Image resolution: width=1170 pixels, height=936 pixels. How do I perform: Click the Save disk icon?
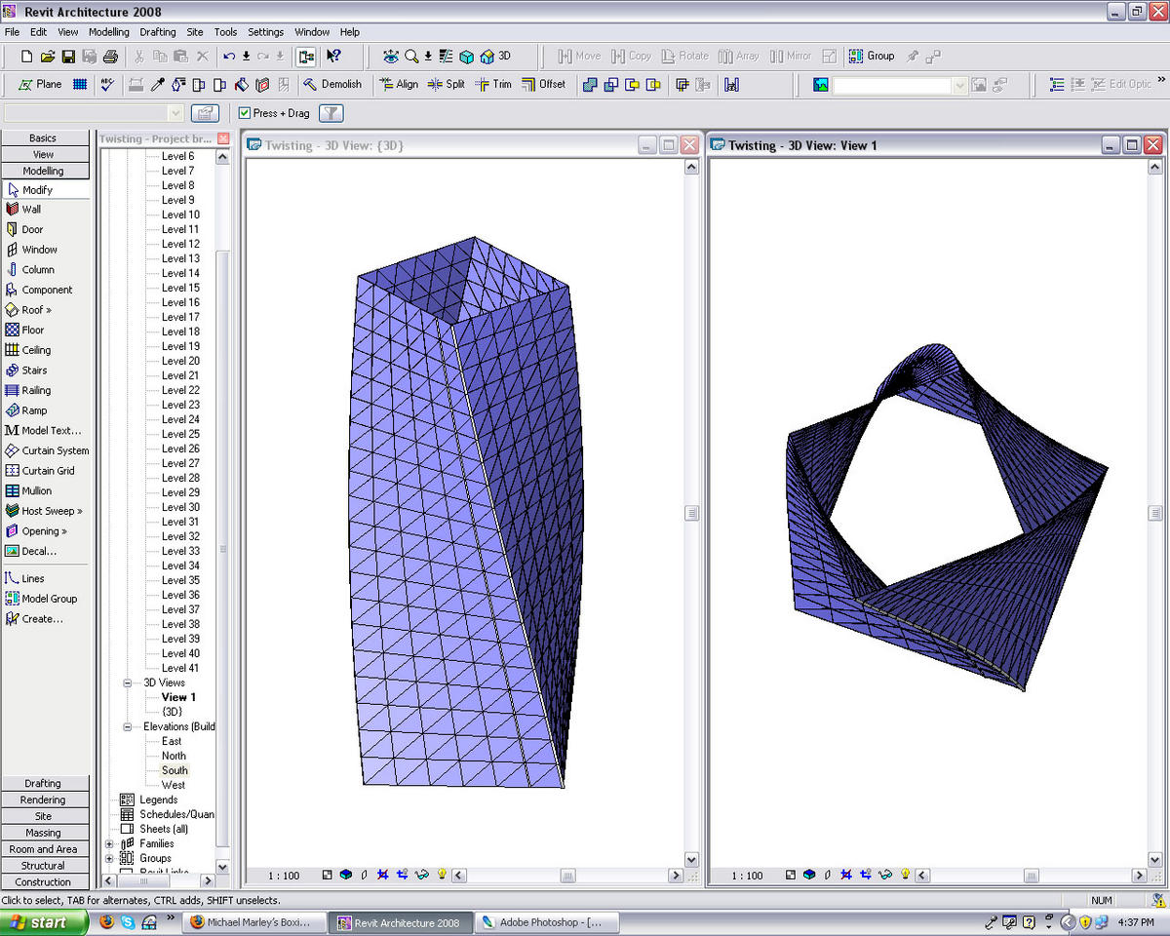point(69,57)
